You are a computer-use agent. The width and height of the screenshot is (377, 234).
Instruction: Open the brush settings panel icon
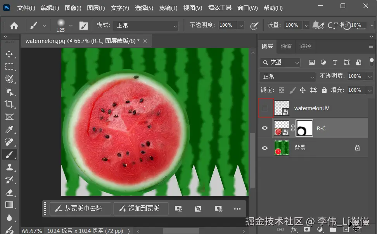point(83,26)
